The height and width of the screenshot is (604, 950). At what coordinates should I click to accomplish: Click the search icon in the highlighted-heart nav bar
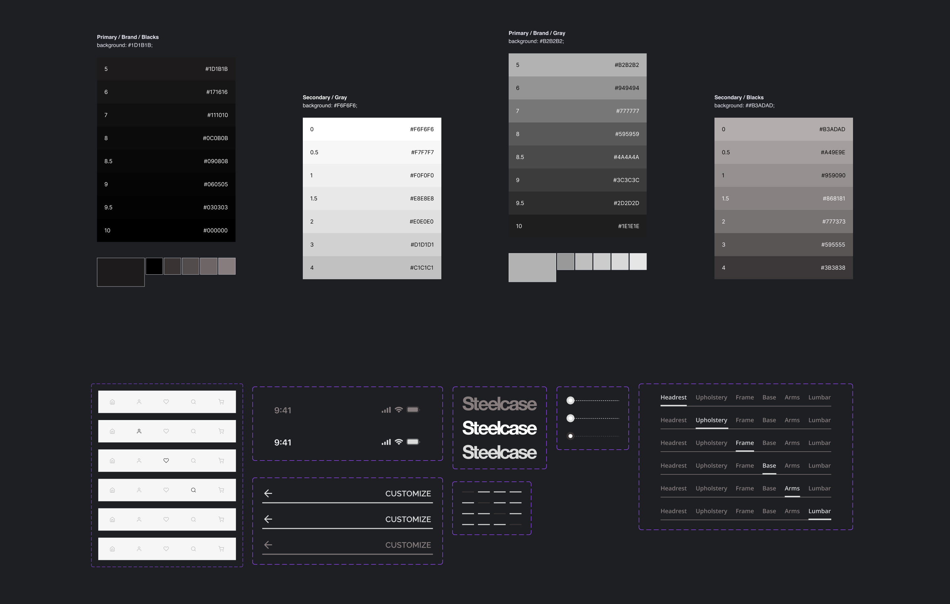tap(193, 461)
